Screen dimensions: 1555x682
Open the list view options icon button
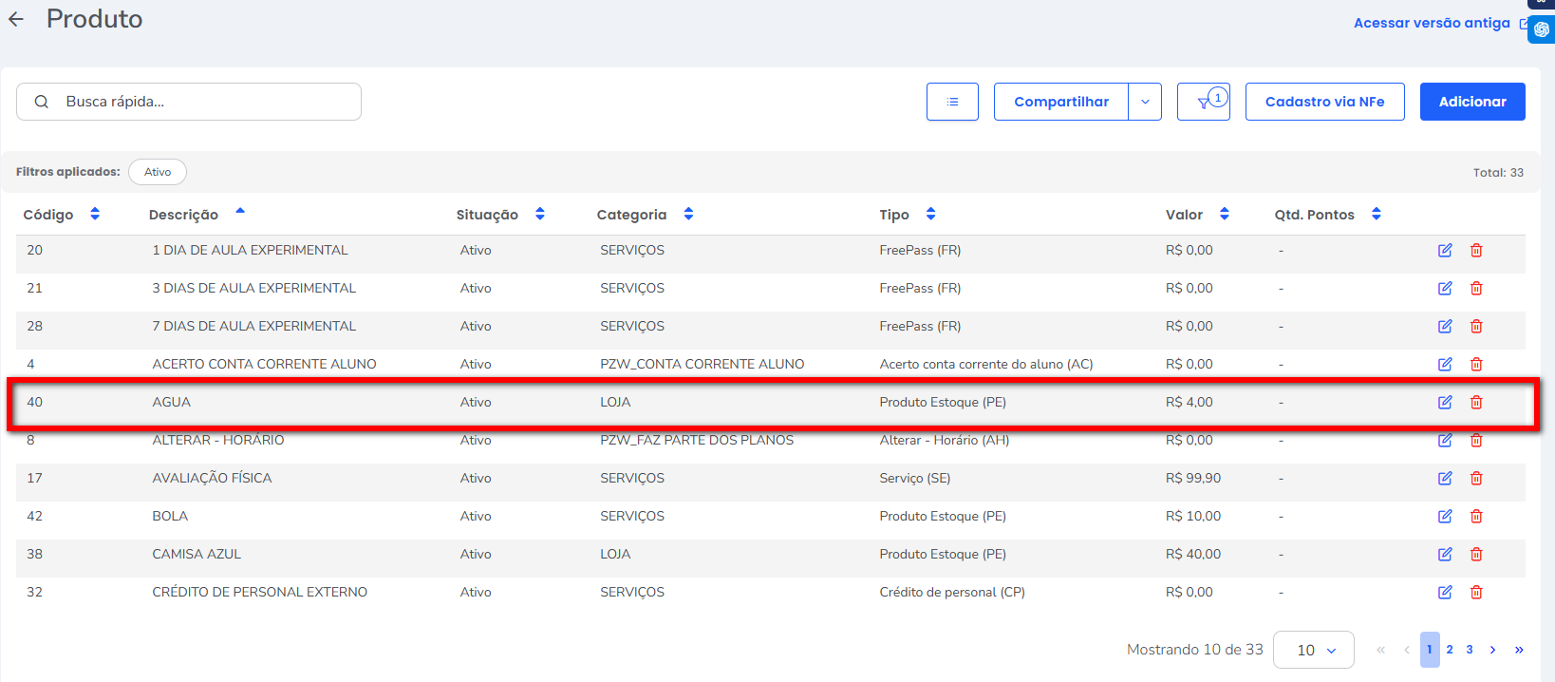coord(952,102)
